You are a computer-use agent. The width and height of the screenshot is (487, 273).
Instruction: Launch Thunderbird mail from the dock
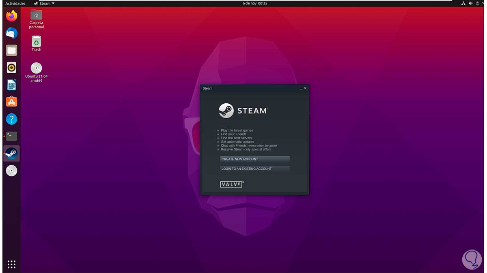[11, 33]
